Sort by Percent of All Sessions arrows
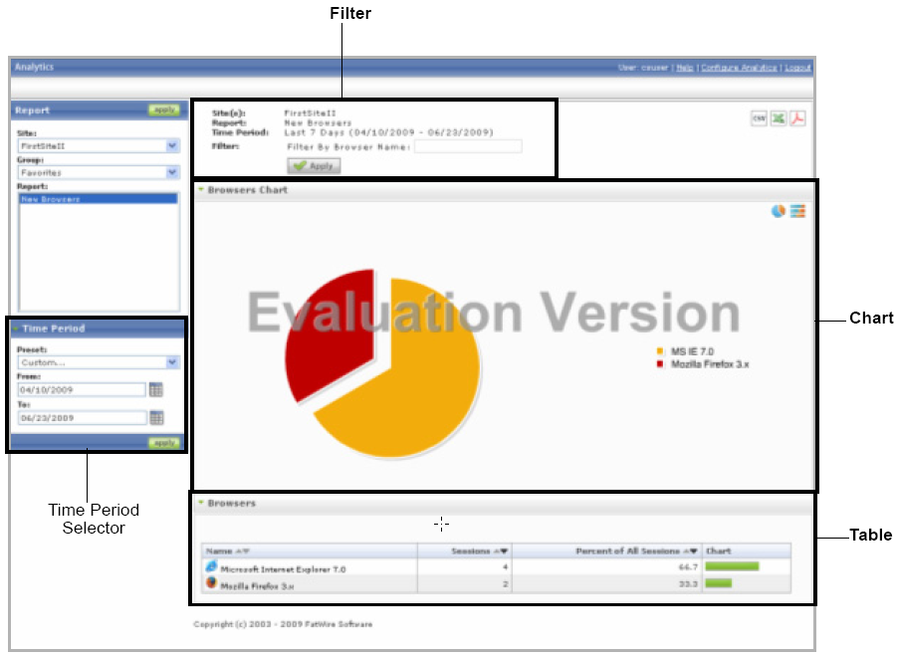This screenshot has width=898, height=657. (x=690, y=551)
